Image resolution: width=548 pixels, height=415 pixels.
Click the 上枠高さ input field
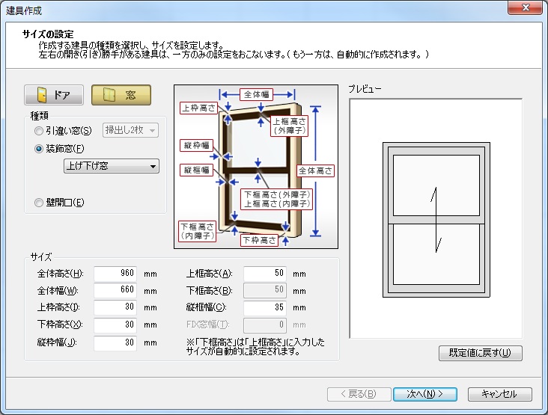coord(115,308)
